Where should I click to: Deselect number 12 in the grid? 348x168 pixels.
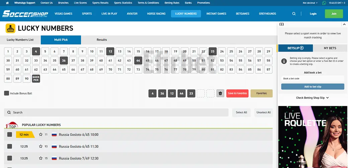coord(110,51)
